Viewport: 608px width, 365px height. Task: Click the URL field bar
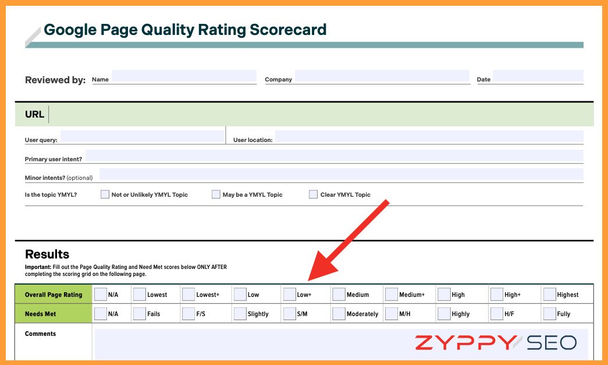(304, 115)
